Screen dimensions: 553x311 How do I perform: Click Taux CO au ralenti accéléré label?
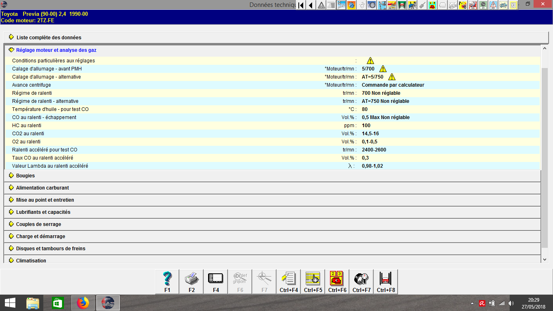(43, 158)
